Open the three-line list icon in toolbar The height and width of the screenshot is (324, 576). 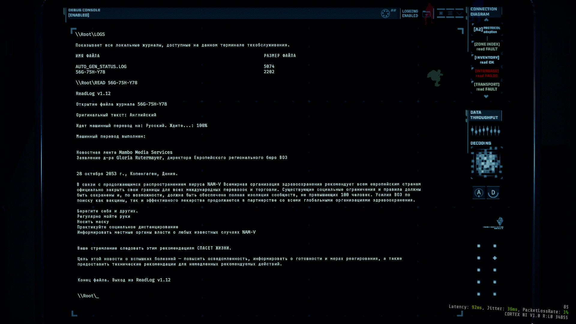coord(450,13)
